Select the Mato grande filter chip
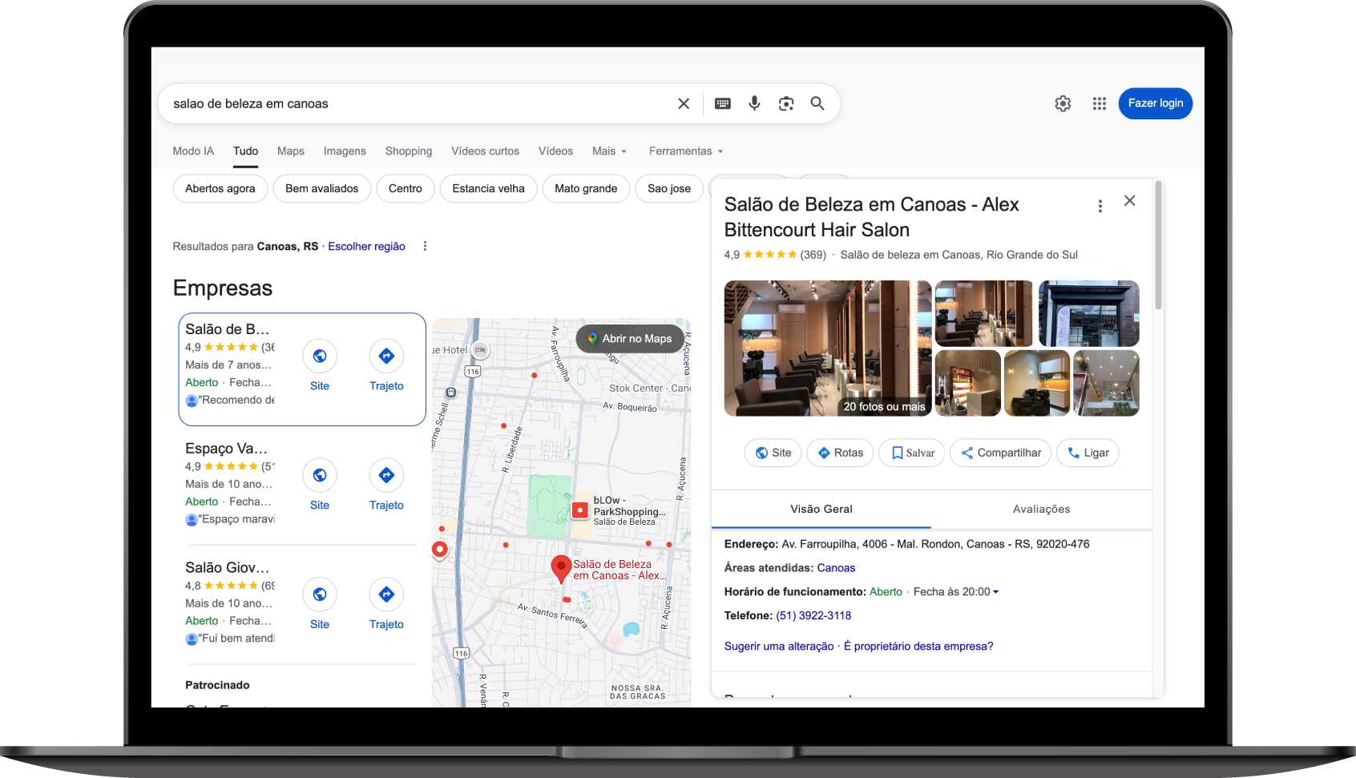1356x778 pixels. click(586, 188)
